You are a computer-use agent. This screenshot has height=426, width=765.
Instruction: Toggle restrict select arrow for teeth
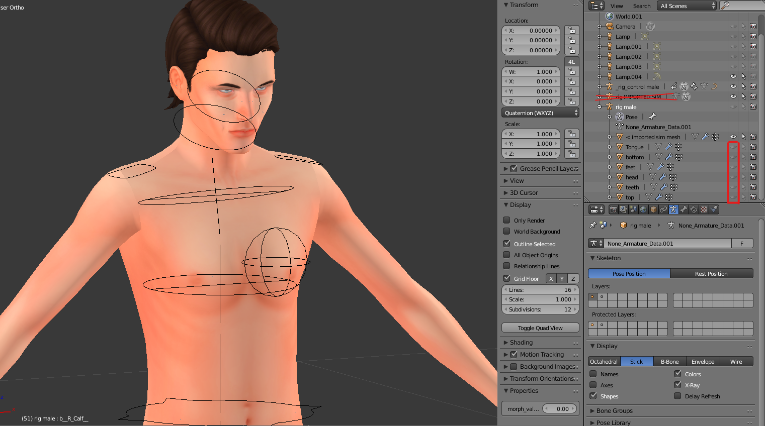[x=743, y=187]
